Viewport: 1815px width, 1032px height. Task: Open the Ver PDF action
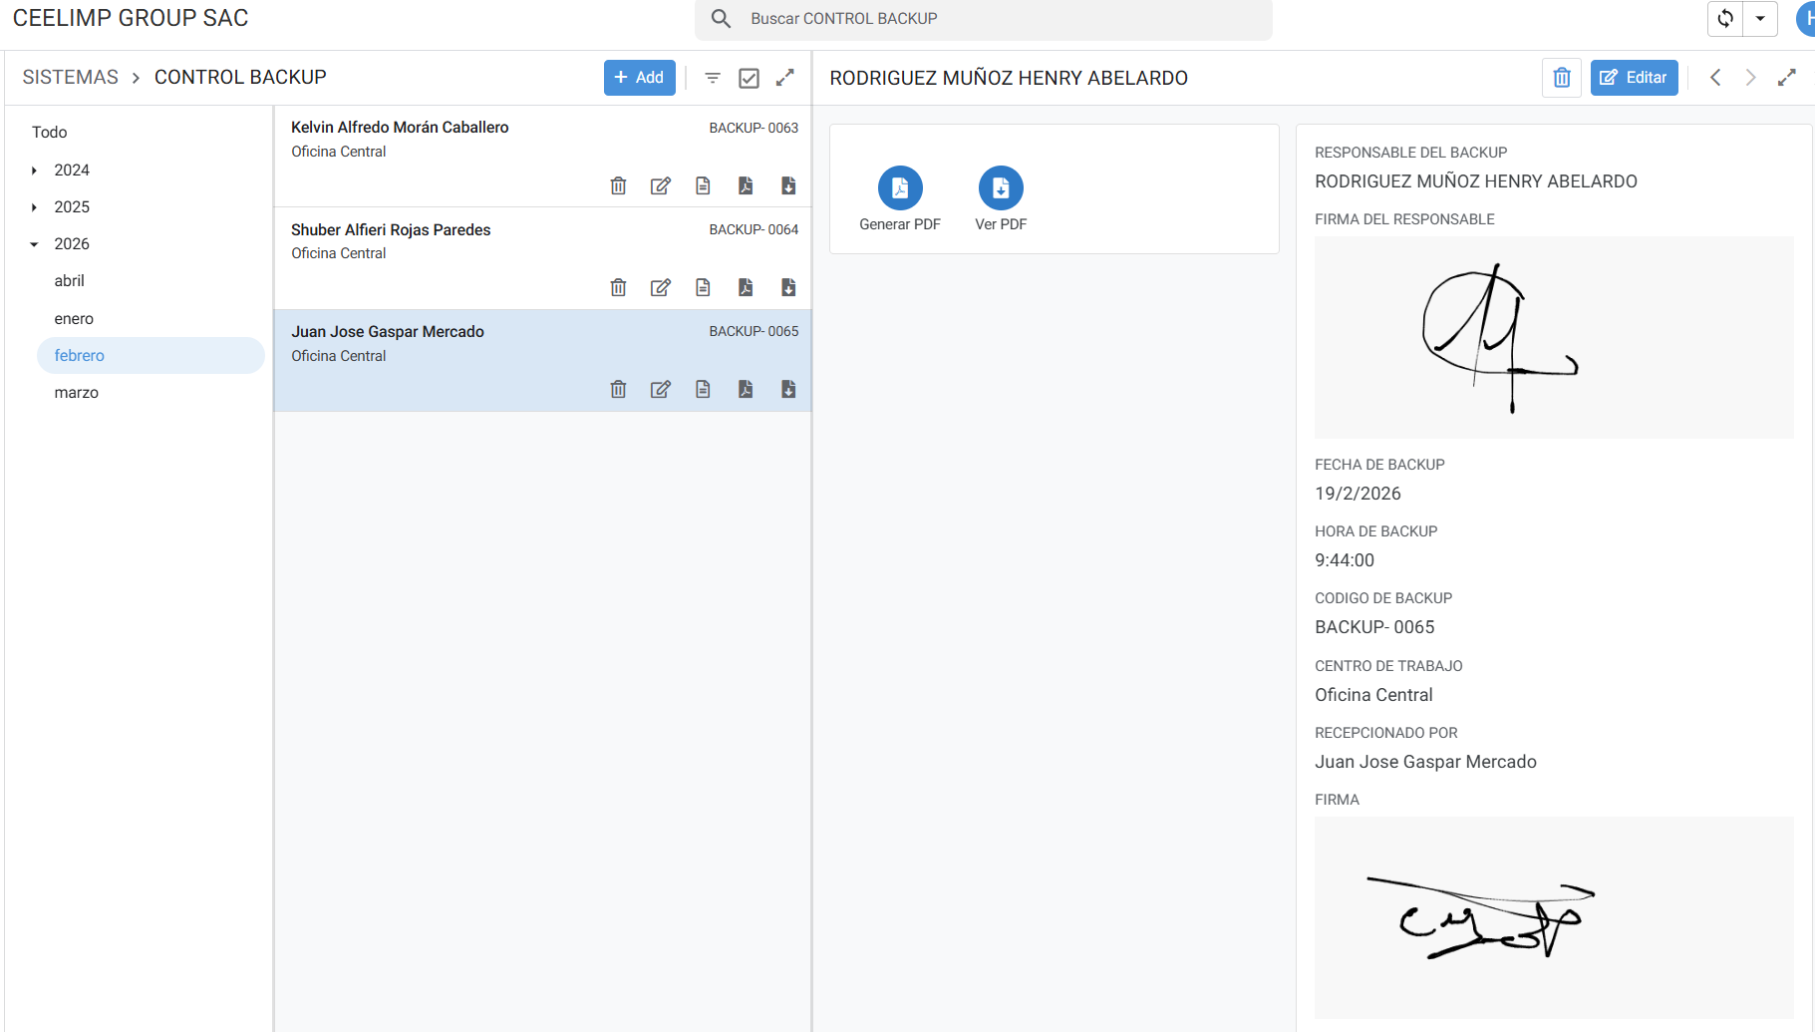(1001, 187)
